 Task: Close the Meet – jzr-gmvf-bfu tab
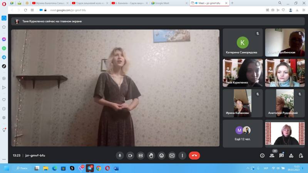pos(226,3)
